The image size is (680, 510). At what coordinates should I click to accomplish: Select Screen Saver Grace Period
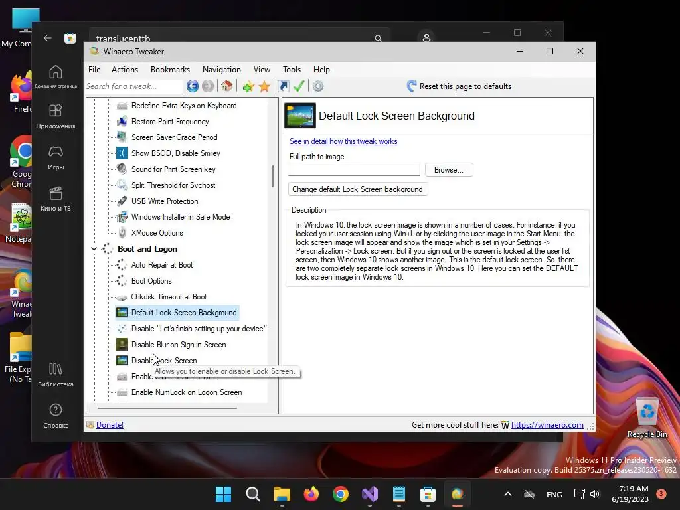point(175,137)
